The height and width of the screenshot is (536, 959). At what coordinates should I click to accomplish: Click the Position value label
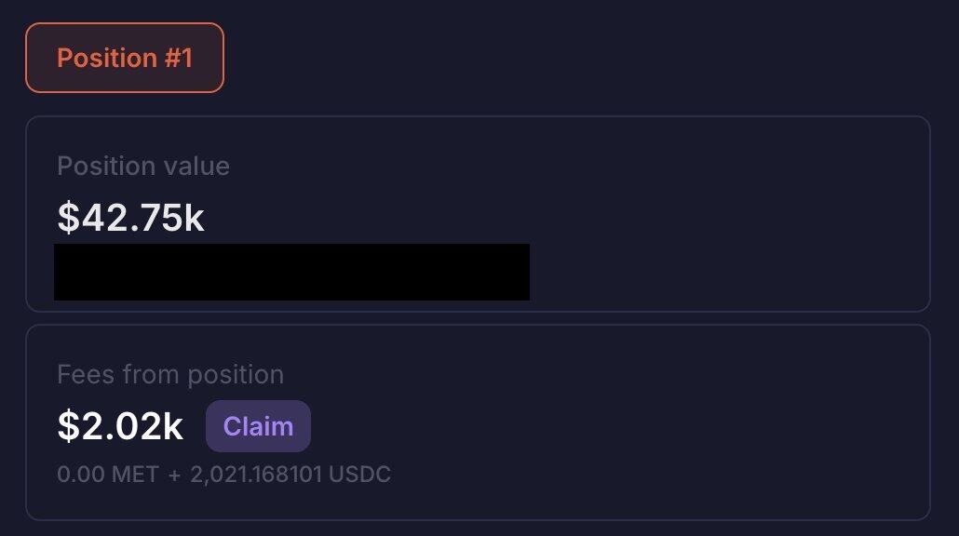coord(143,167)
